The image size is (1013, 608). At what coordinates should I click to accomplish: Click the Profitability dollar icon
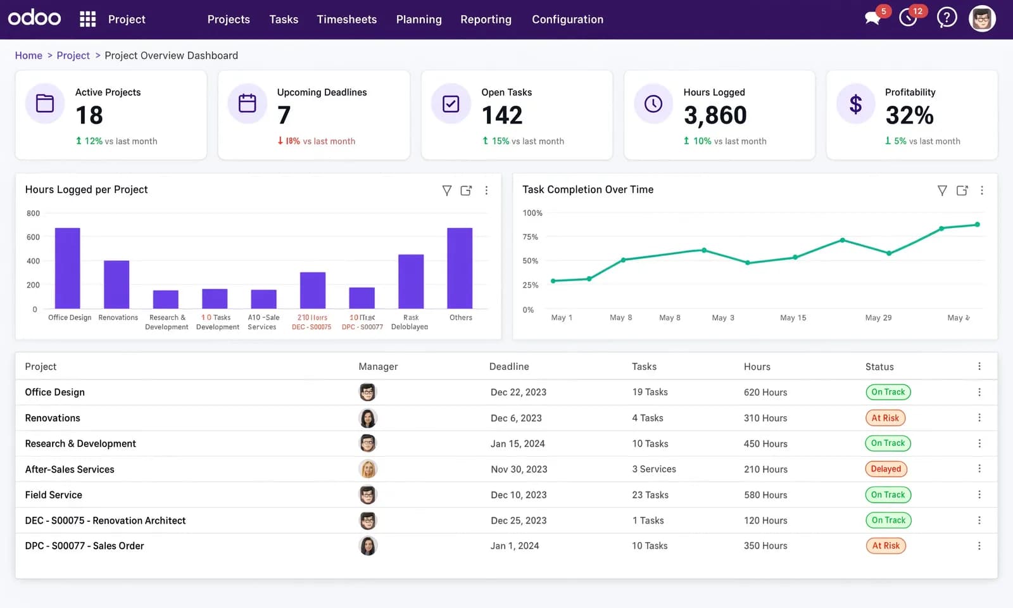coord(855,103)
